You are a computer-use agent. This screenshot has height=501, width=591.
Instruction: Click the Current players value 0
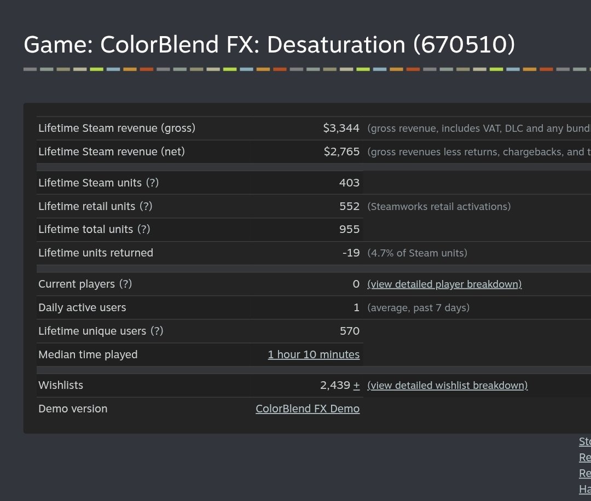point(356,284)
